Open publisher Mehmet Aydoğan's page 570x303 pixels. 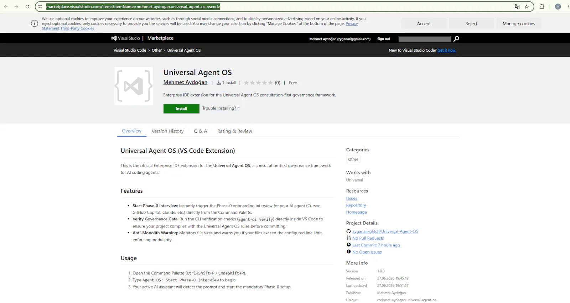(x=185, y=82)
